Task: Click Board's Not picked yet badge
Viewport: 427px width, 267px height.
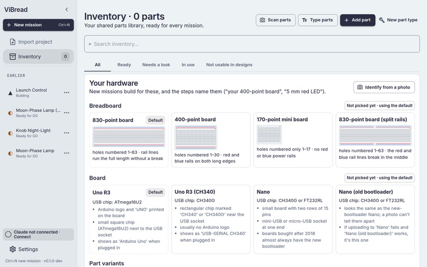Action: pyautogui.click(x=379, y=177)
